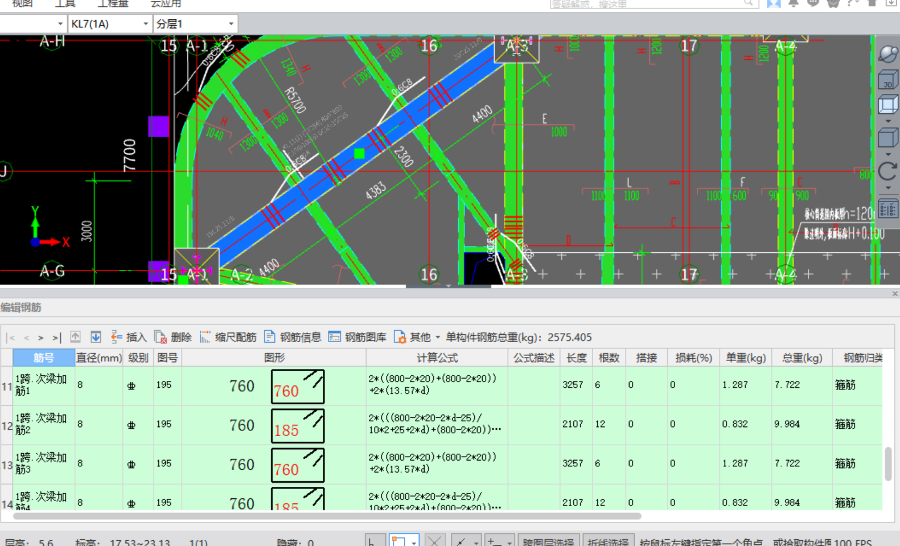Click 计算公式 column header

click(x=437, y=358)
